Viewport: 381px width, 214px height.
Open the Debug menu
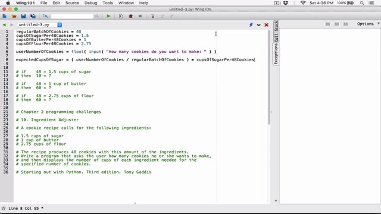coord(90,3)
